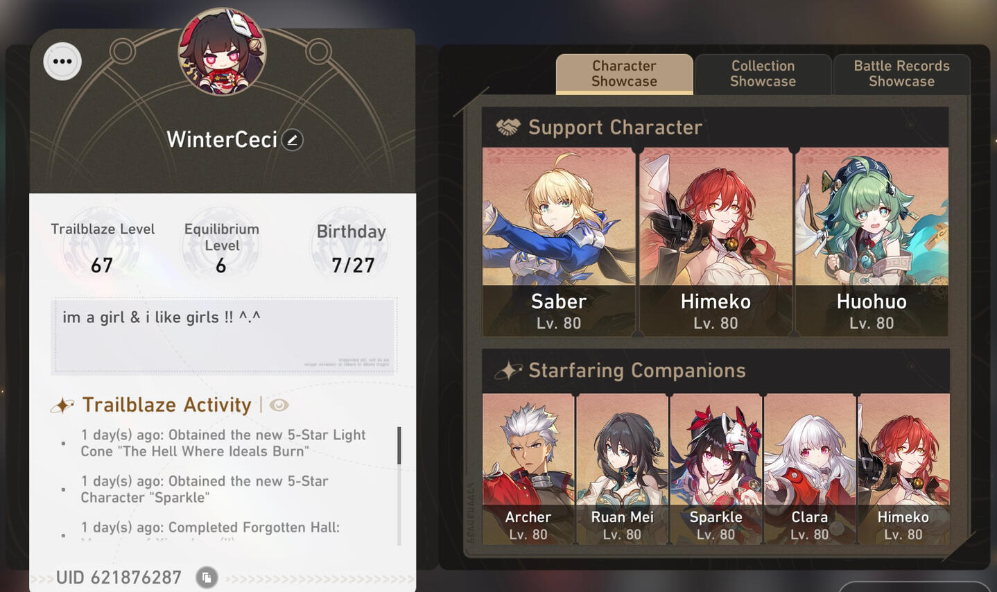Edit the signature text box
Screen dimensions: 997x592
(x=225, y=336)
